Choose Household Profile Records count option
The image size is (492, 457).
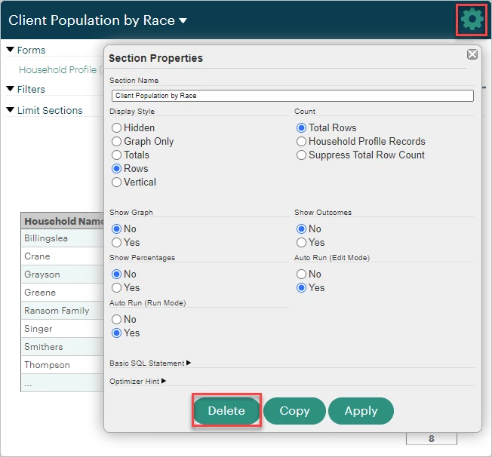pos(301,142)
